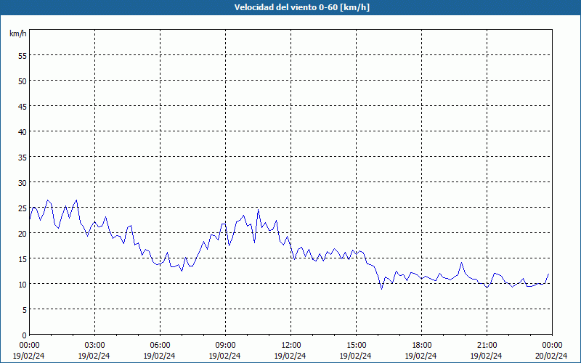581x363 pixels.
Task: Select the '03:00' time axis label
Action: pyautogui.click(x=94, y=346)
